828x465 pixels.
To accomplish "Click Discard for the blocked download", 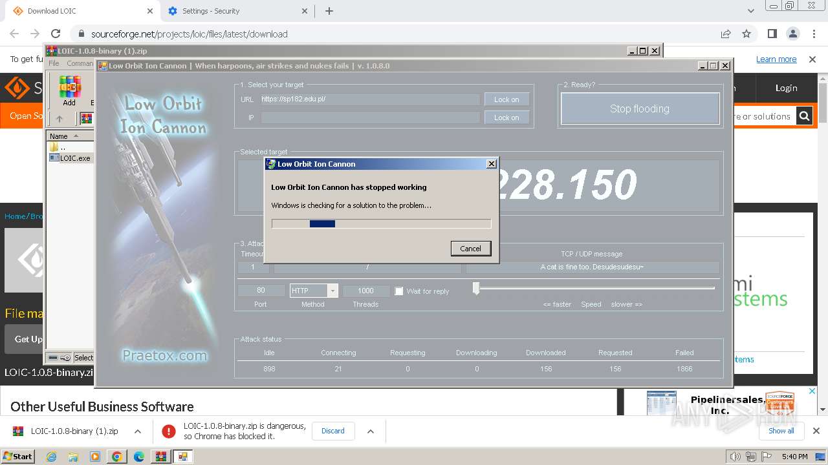I will 333,431.
